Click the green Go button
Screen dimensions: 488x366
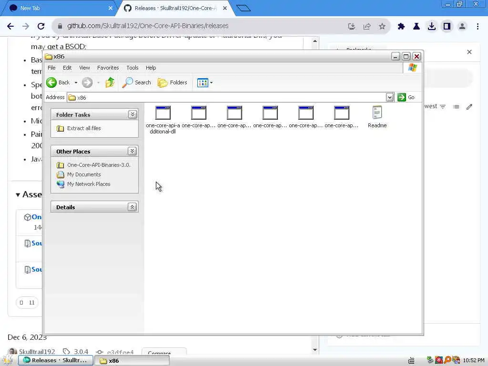(x=406, y=97)
